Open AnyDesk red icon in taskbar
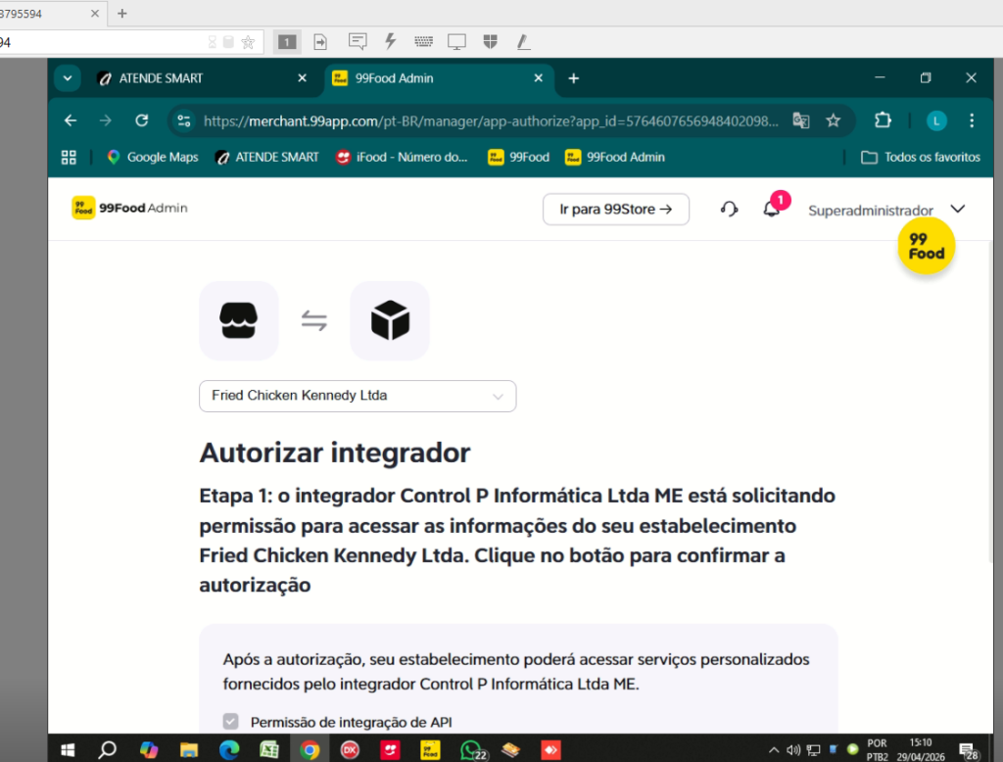Screen dimensions: 1003x762 pos(550,750)
